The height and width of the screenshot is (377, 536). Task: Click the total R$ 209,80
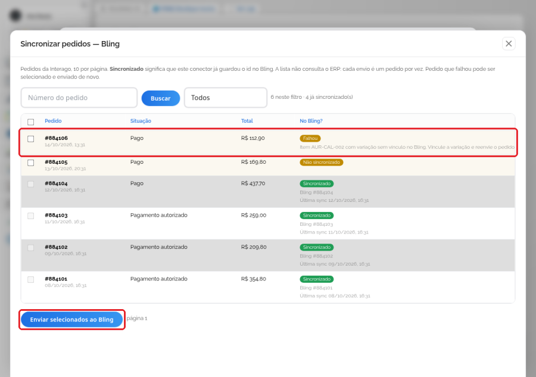(x=254, y=247)
